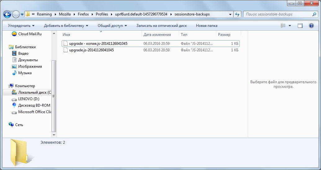The image size is (321, 170).
Task: Click the Microsoft Office drive icon
Action: [14, 112]
